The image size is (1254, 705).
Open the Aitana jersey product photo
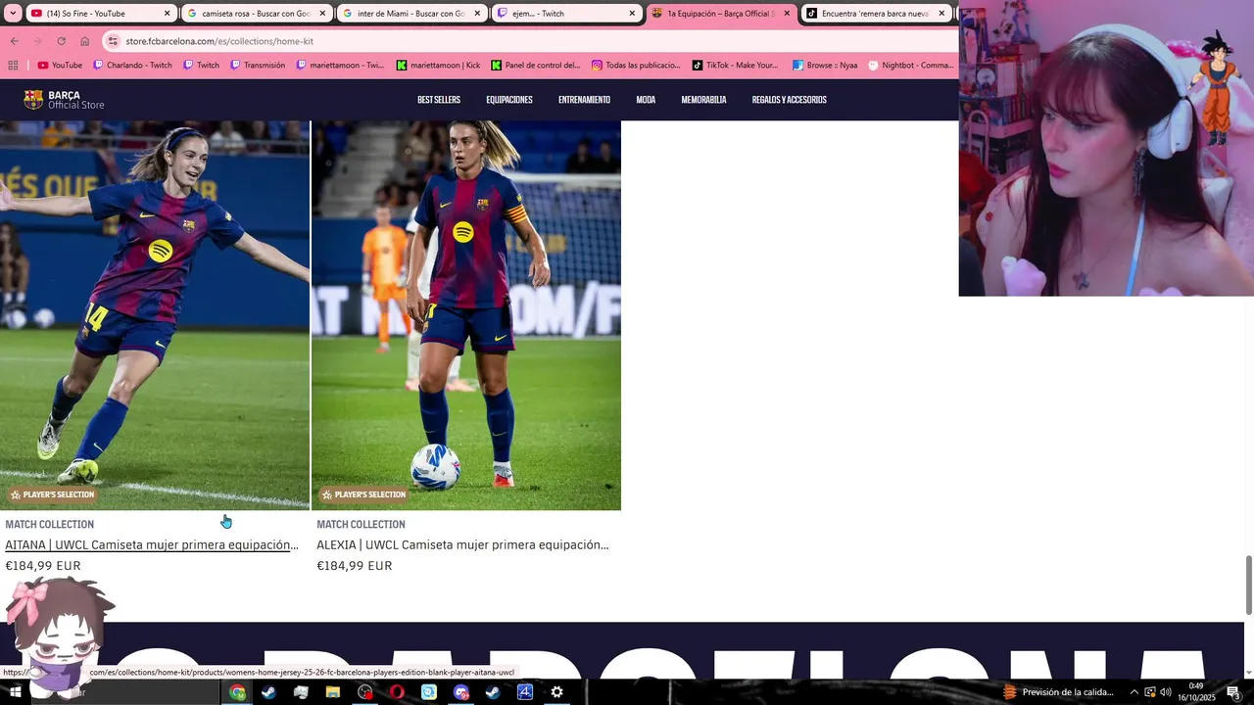tap(155, 315)
